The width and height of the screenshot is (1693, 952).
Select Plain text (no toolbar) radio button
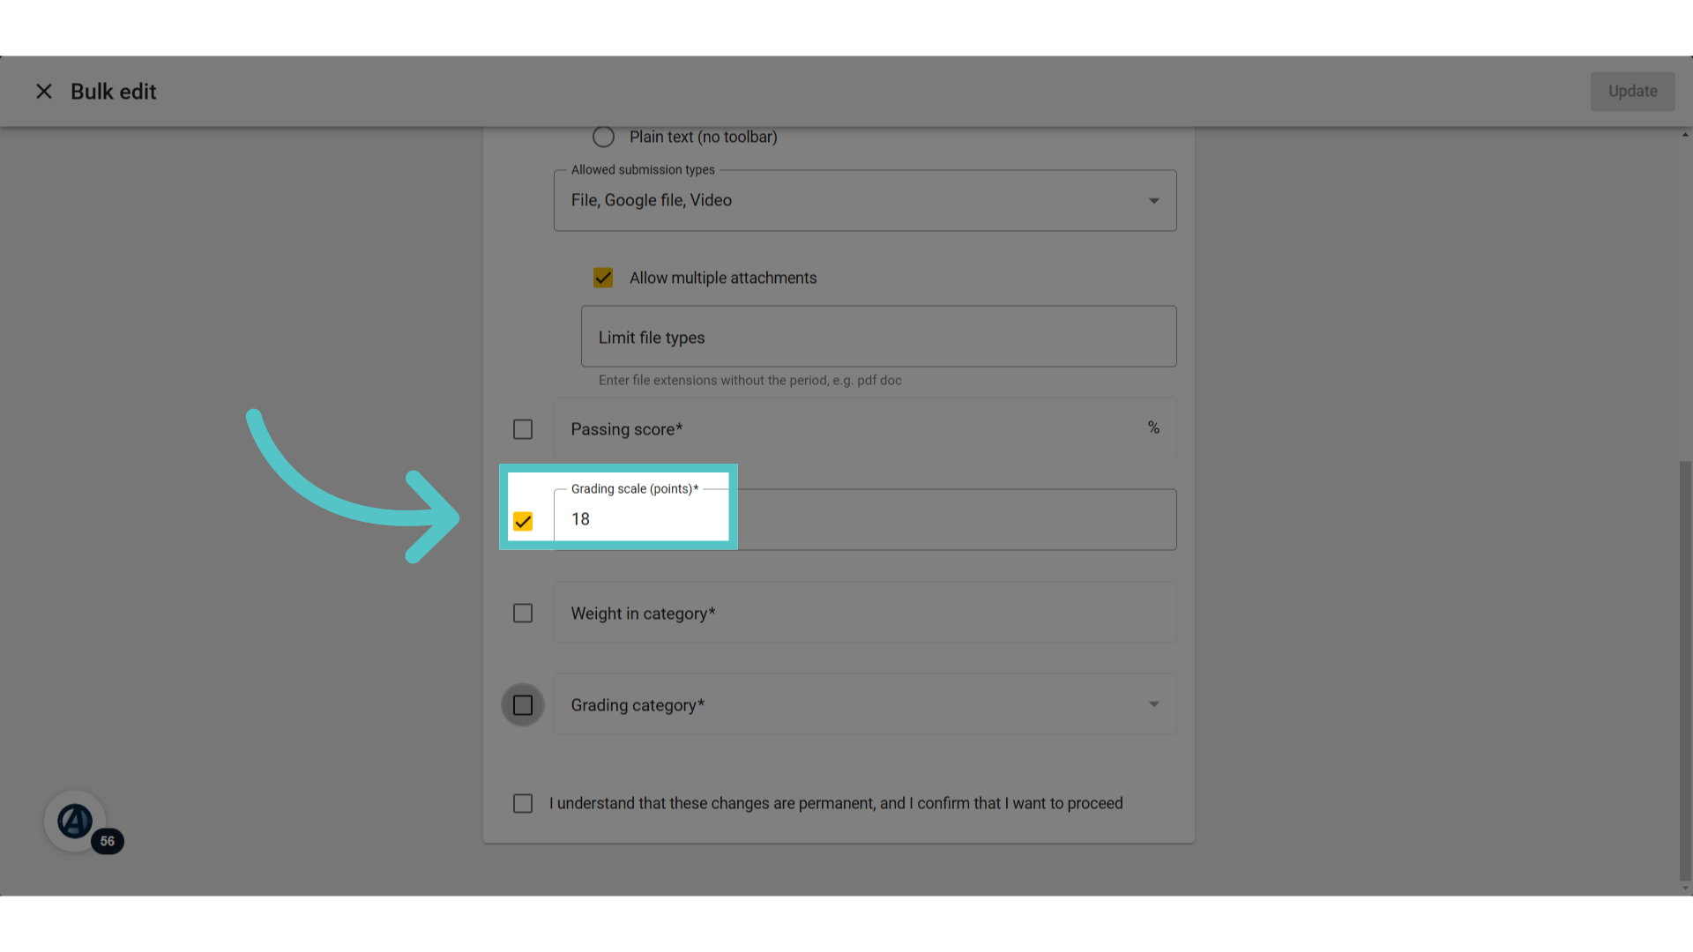click(603, 137)
